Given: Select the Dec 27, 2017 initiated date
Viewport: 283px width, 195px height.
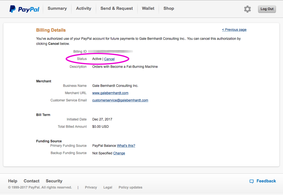Looking at the screenshot, I should [x=102, y=119].
